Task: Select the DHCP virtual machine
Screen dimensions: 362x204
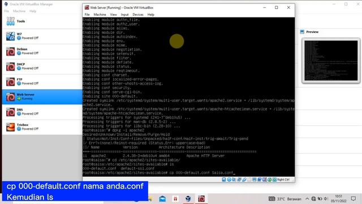Action: (42, 67)
